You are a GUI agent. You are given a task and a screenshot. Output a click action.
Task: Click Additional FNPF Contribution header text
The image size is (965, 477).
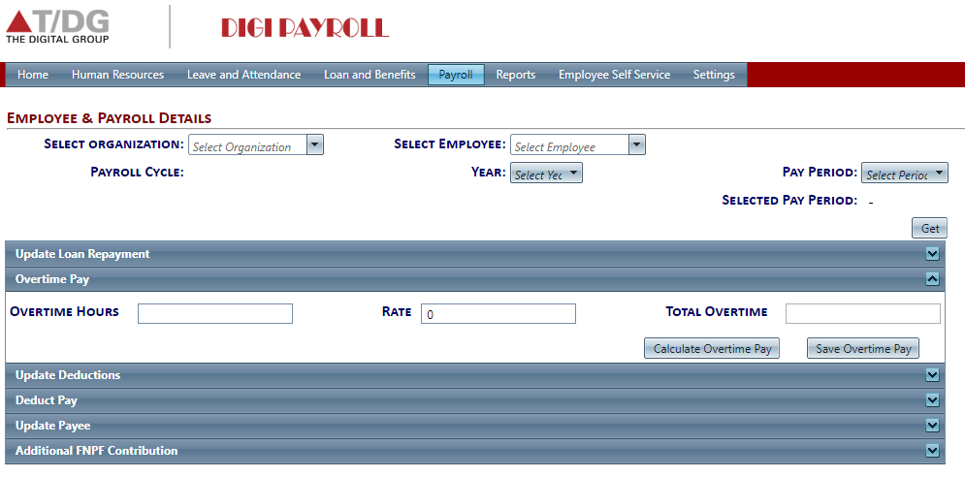[97, 451]
